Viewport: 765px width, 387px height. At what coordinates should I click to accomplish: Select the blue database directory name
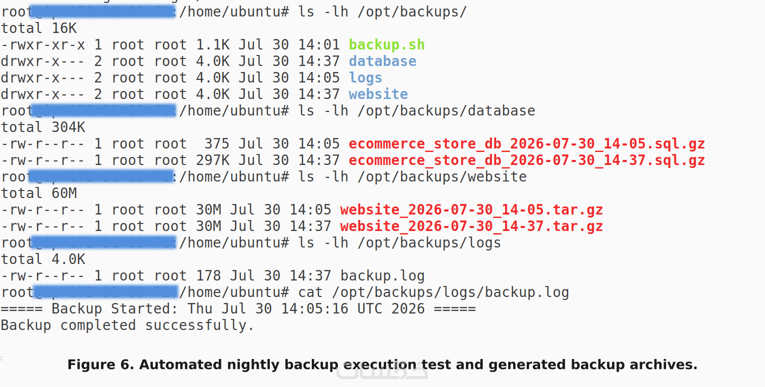click(382, 61)
